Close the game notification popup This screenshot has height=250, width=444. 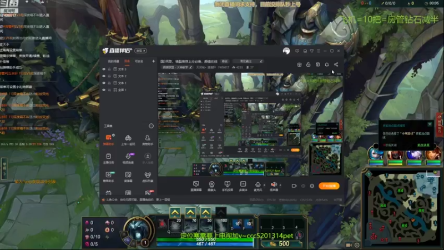point(430,124)
